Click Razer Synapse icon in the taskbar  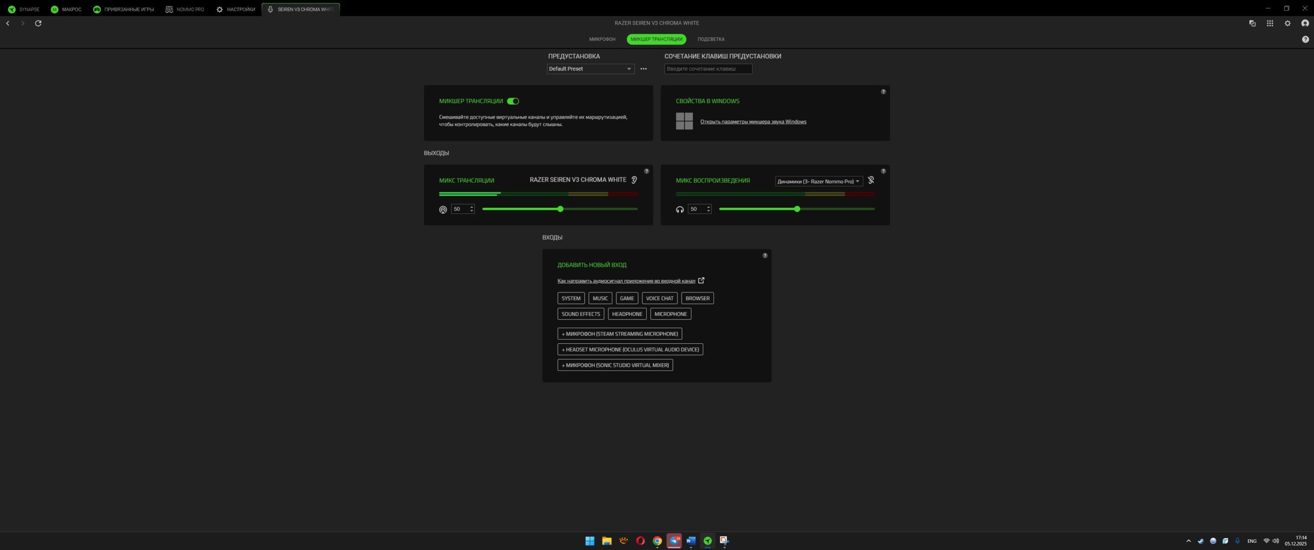point(708,541)
